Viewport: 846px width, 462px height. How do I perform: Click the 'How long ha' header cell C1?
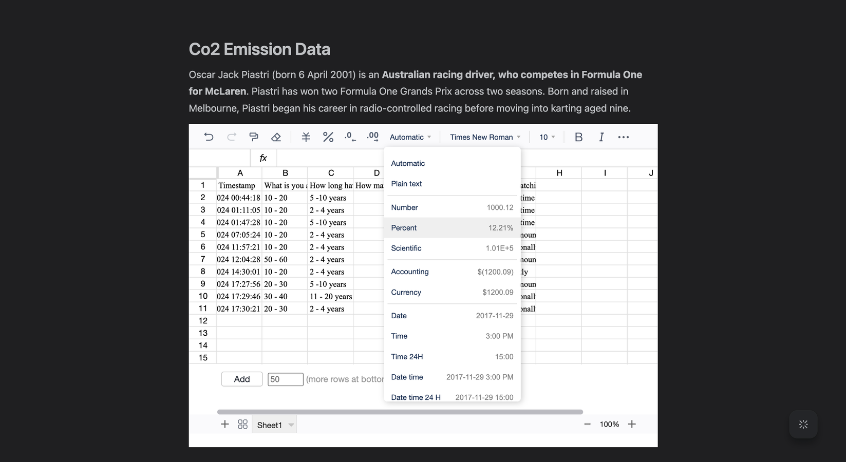(x=331, y=185)
